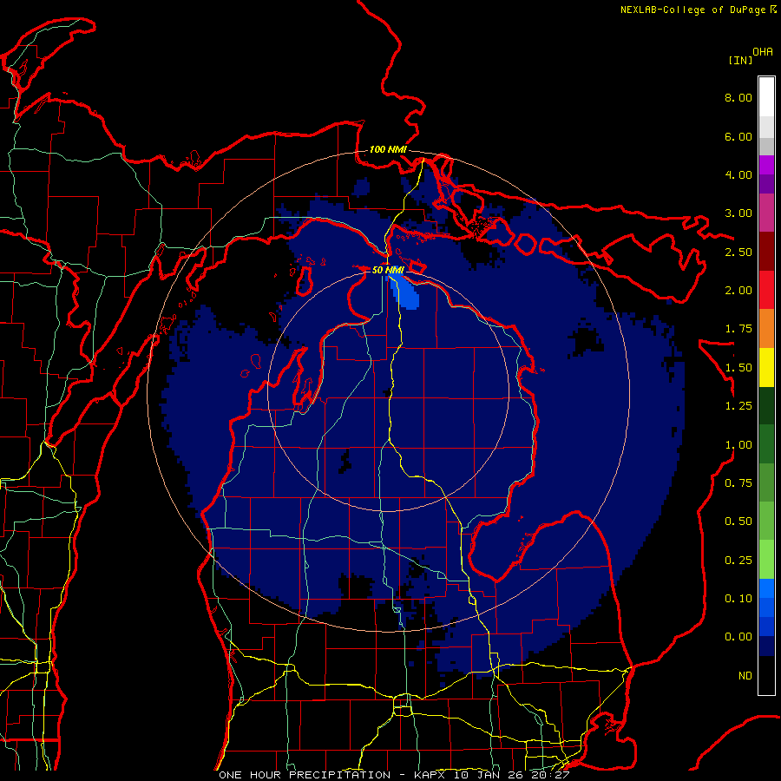Click the 1.25 legend value

tap(738, 406)
